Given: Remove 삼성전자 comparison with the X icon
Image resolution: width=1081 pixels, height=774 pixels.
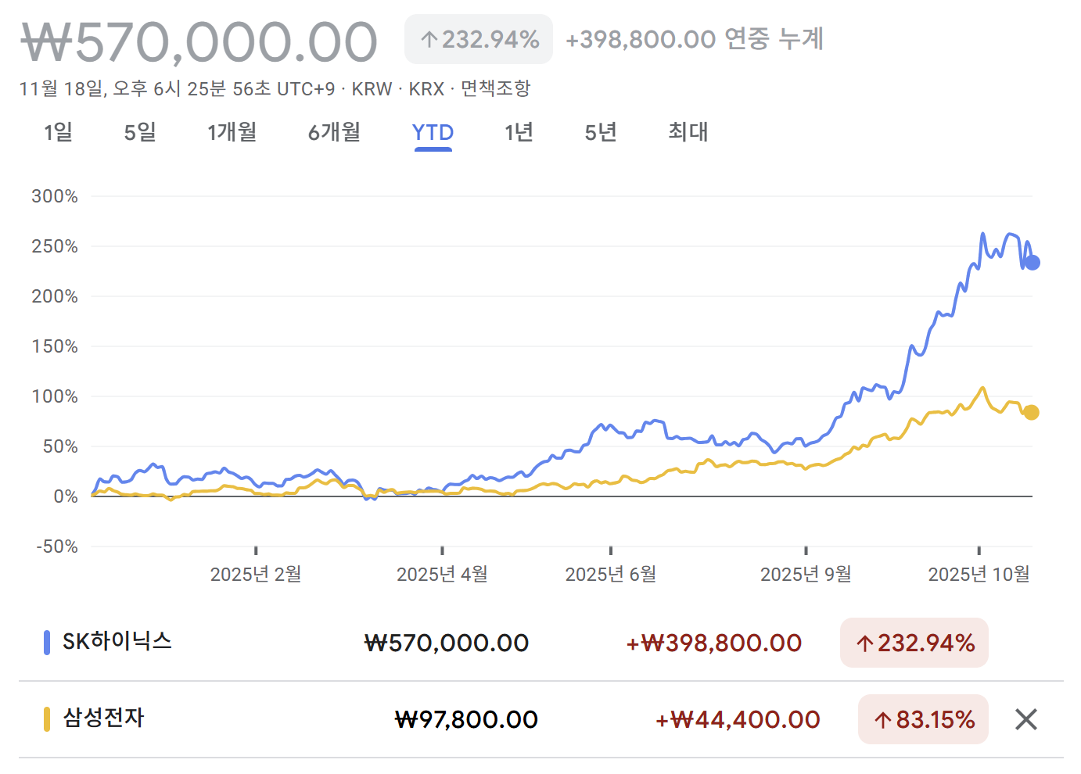Looking at the screenshot, I should click(1025, 719).
